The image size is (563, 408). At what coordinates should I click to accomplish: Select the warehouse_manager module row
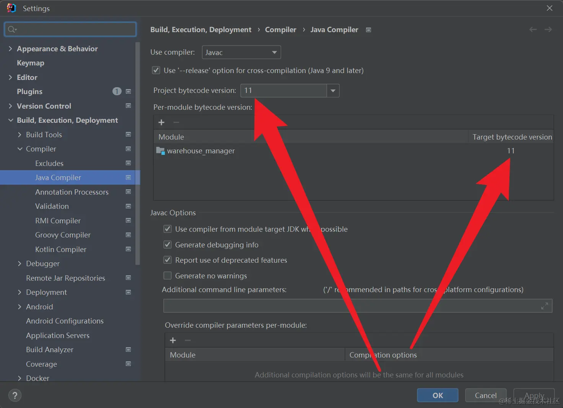353,151
